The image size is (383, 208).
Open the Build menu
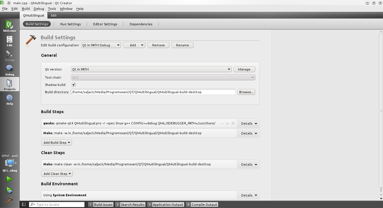coord(26,9)
